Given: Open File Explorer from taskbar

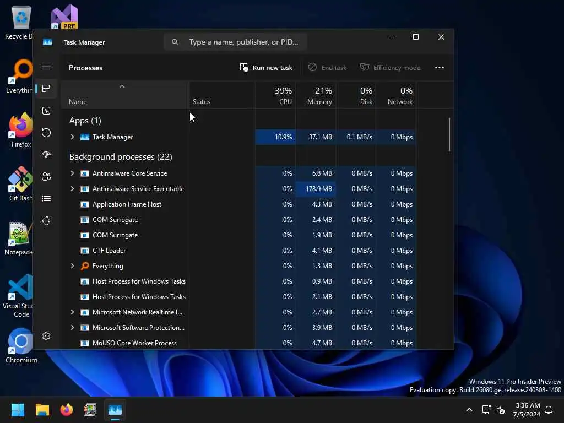Looking at the screenshot, I should pyautogui.click(x=42, y=410).
